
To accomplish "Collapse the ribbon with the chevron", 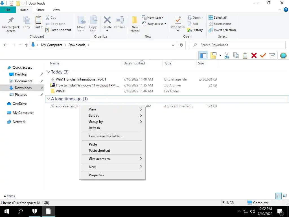I will pyautogui.click(x=280, y=10).
